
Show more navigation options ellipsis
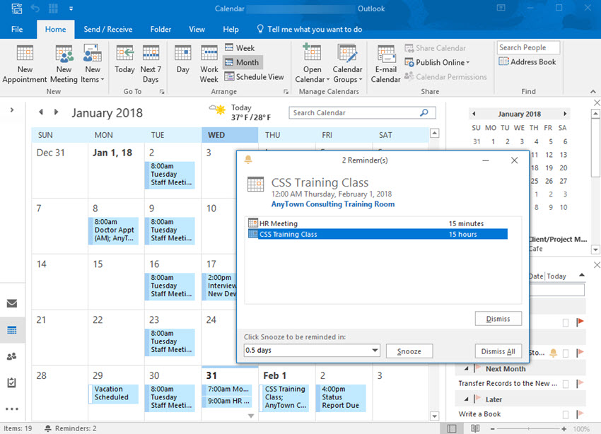[12, 409]
